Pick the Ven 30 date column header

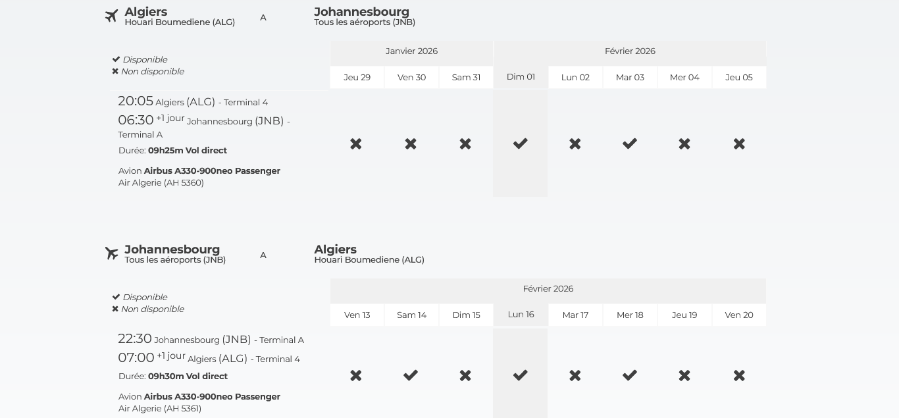(411, 78)
